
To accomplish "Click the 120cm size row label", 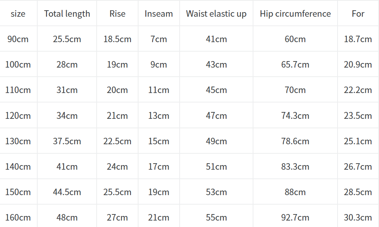I will coord(18,116).
